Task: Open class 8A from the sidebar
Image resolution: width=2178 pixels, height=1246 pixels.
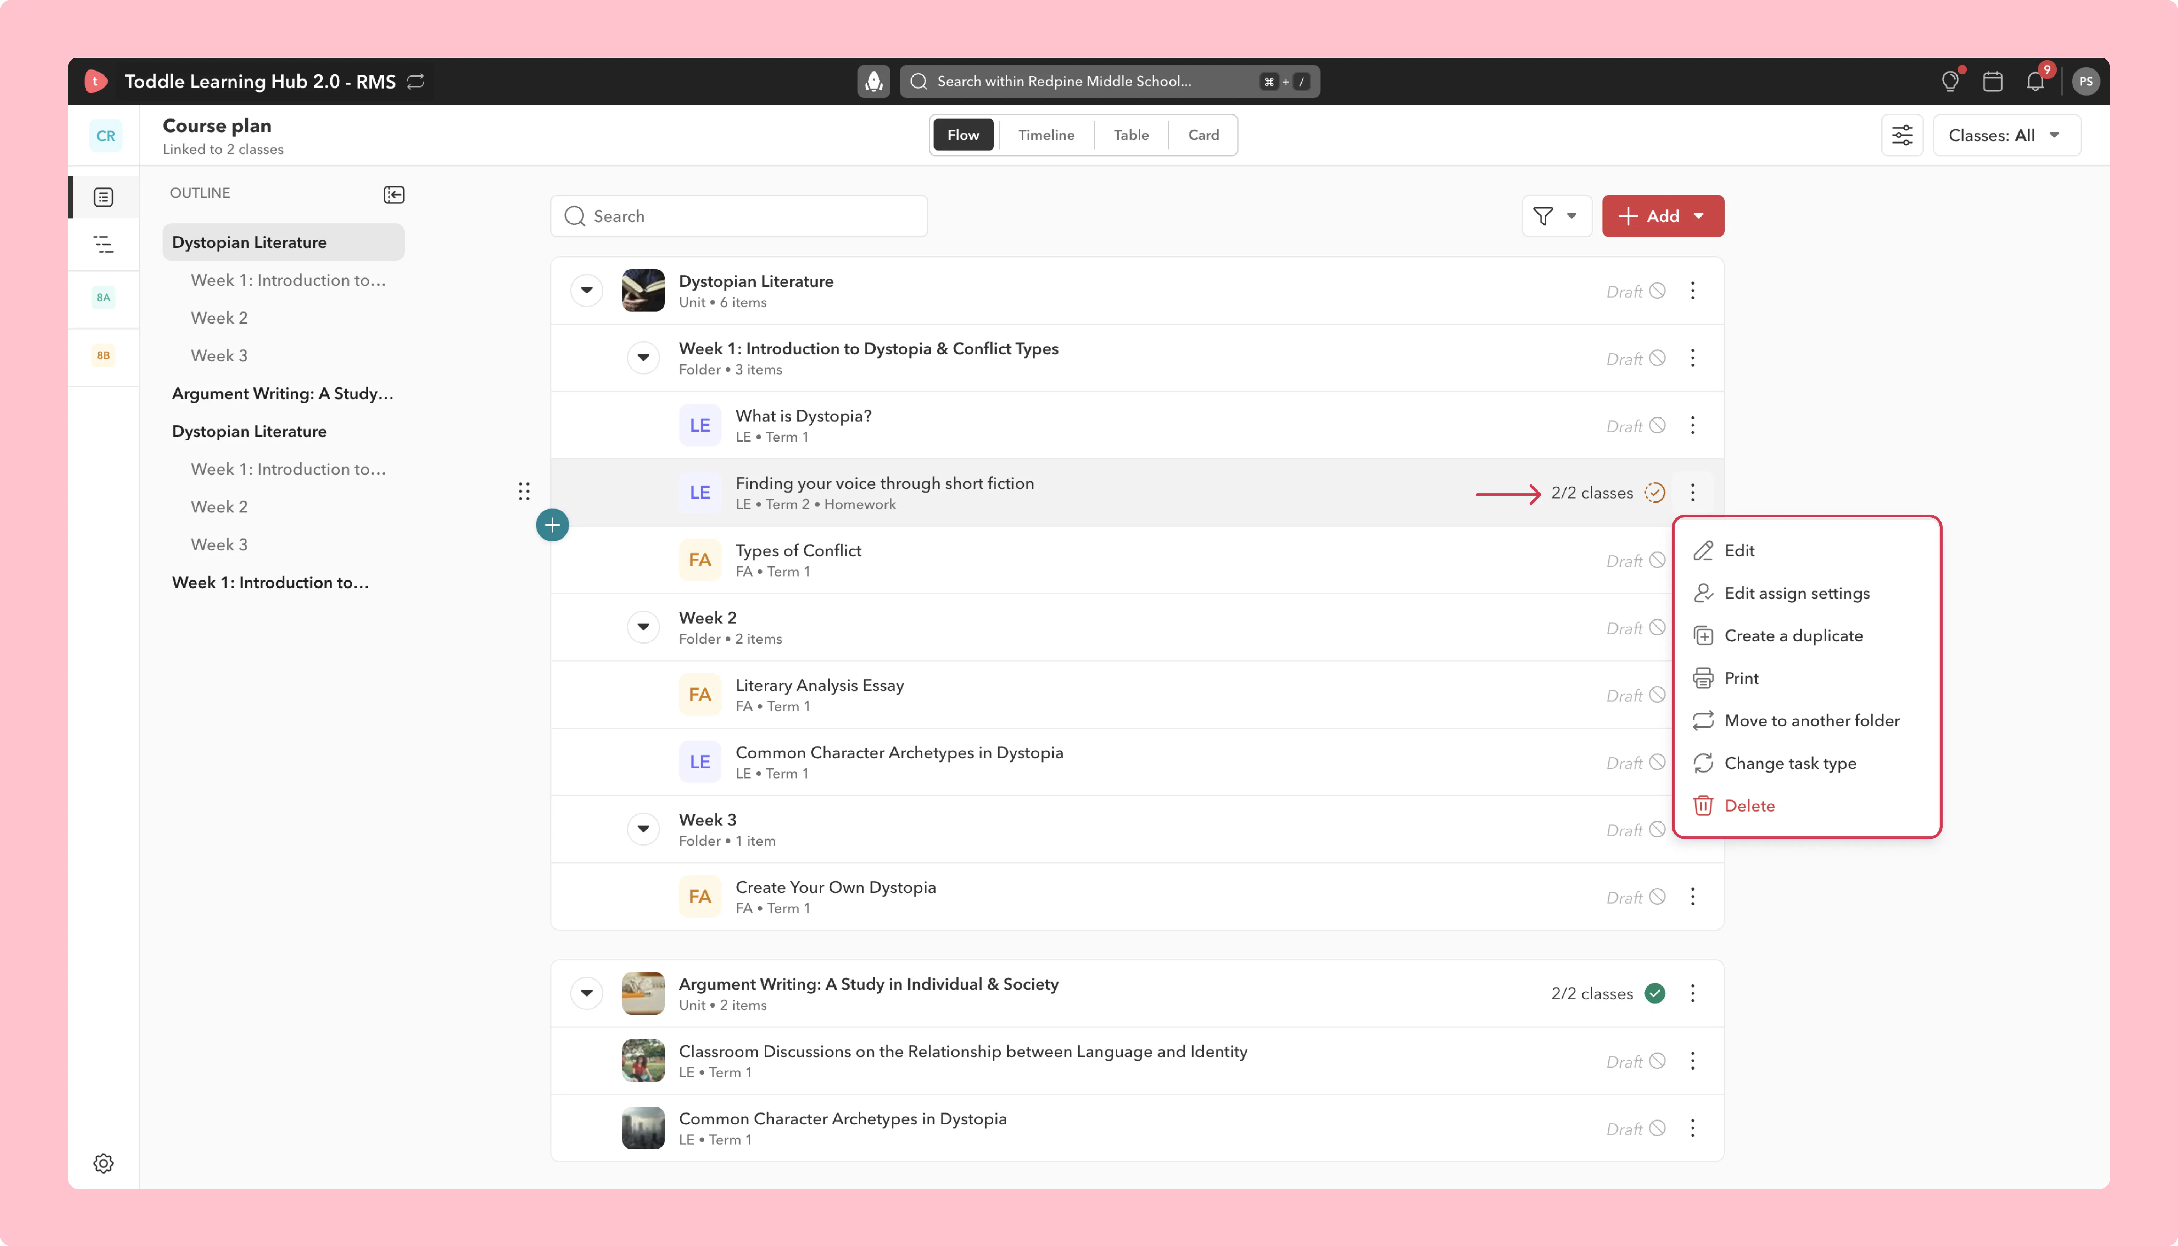Action: point(104,297)
